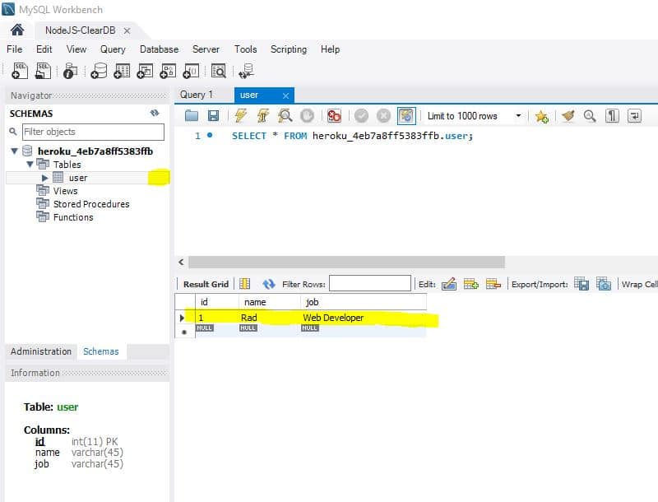
Task: Collapse the heroku_4eb7a8ff5383ffb schema
Action: (x=14, y=151)
